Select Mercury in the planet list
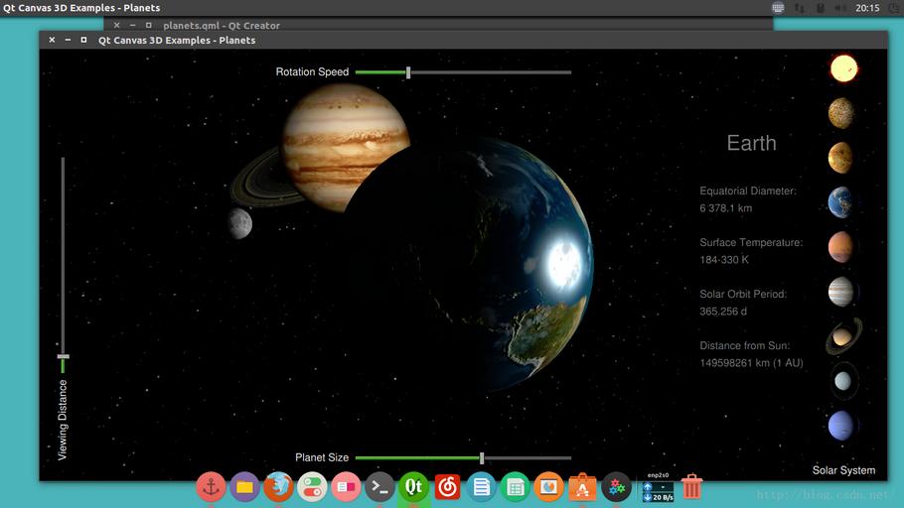 click(841, 113)
